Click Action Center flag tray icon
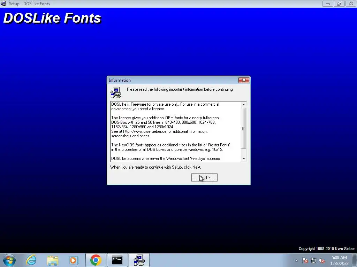The height and width of the screenshot is (267, 357). [305, 260]
